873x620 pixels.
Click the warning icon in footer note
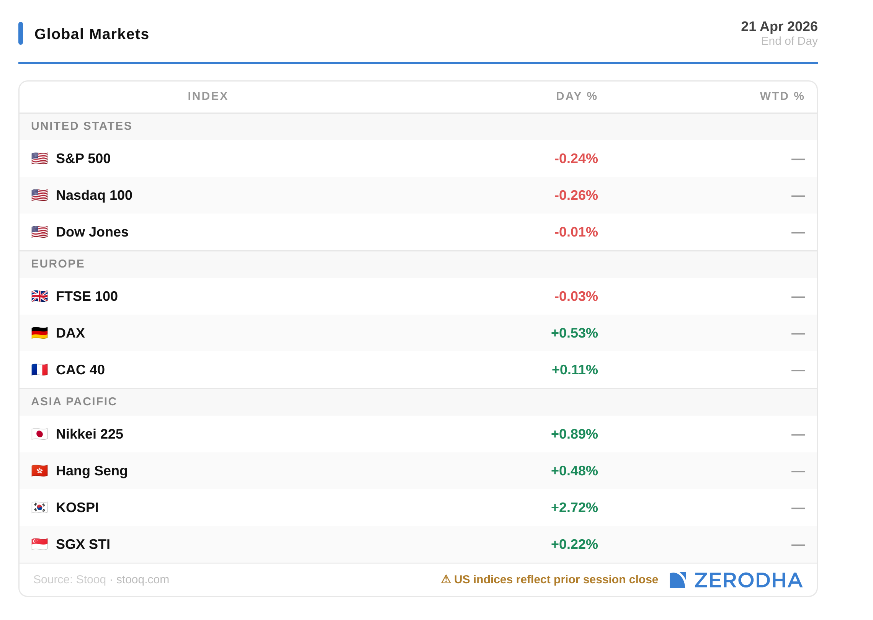pos(446,579)
